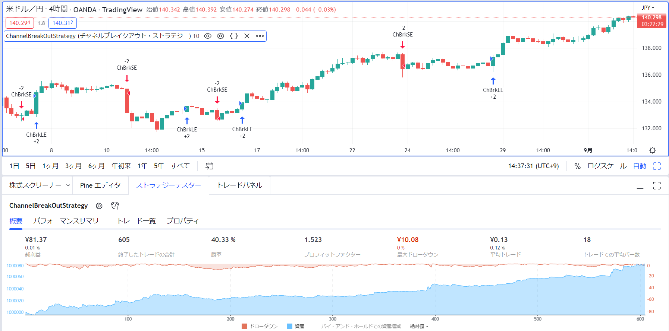Open the トレードパネル tab
The width and height of the screenshot is (669, 331).
pos(240,185)
